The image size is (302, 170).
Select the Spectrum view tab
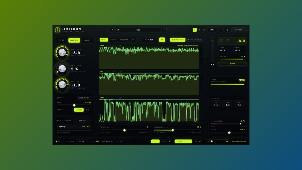point(124,40)
